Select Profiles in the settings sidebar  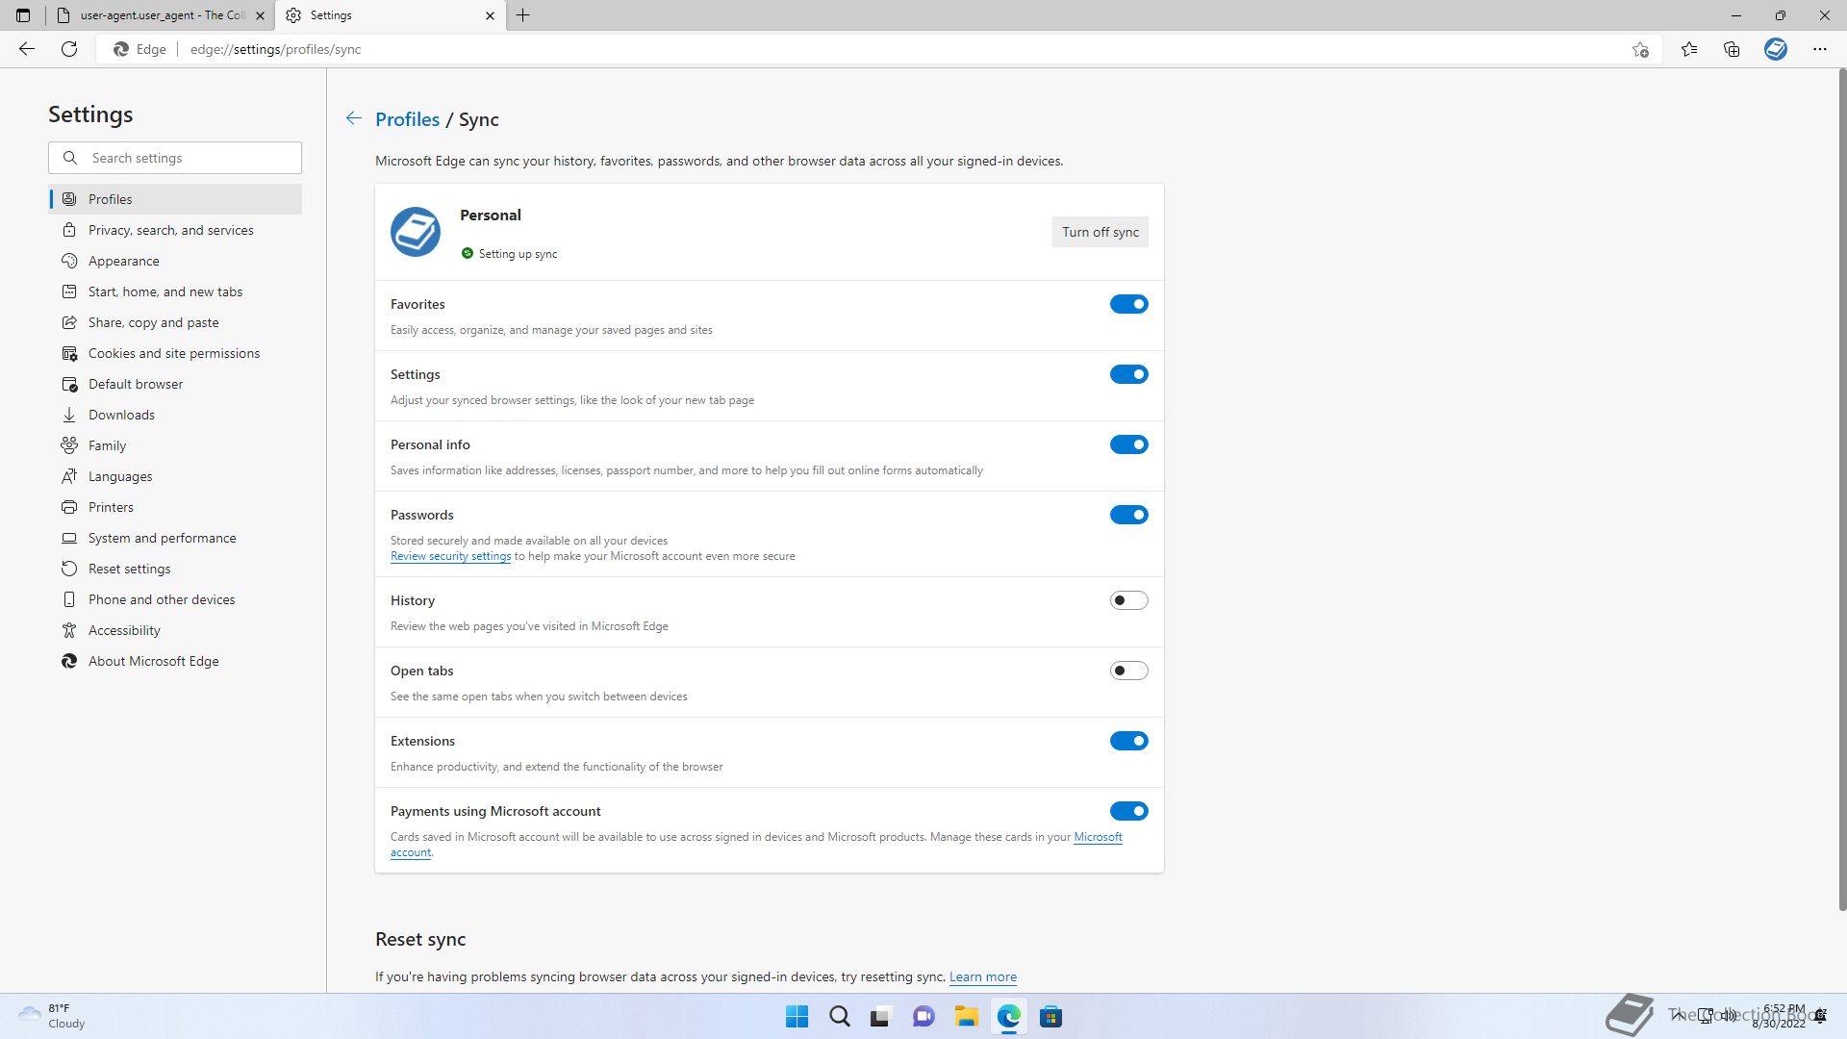175,199
